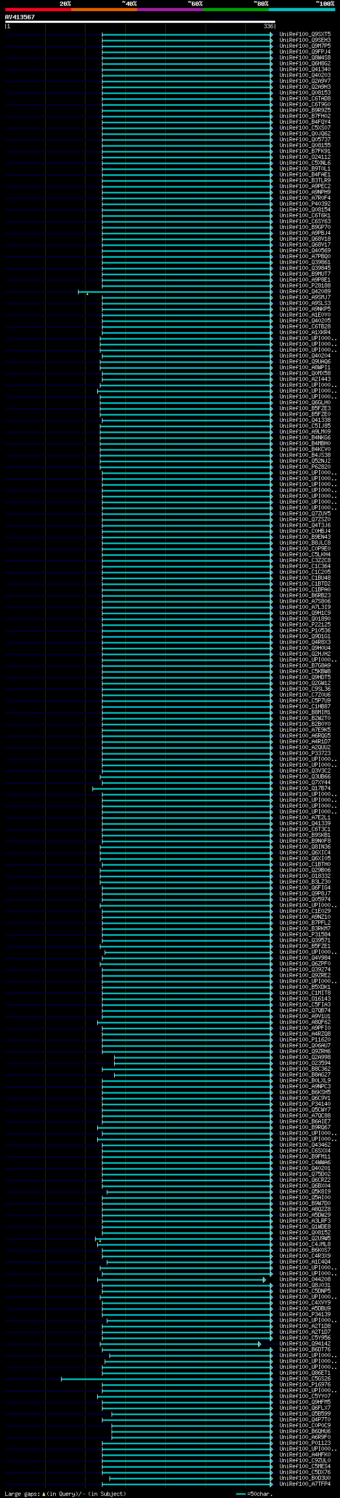Select the UniRef100_B3TLR9 label
Image resolution: width=340 pixels, height=1498 pixels.
coord(304,180)
